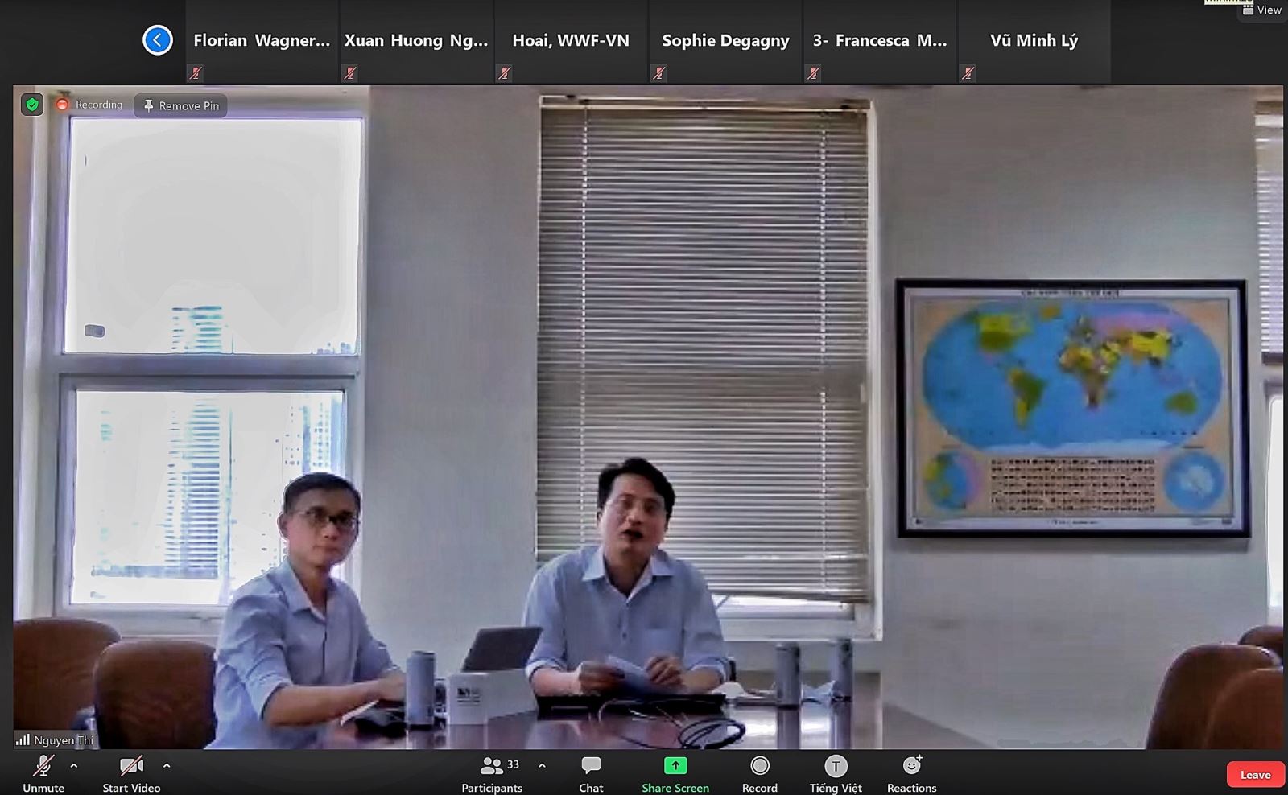
Task: Go to previous participants page arrow
Action: click(158, 39)
